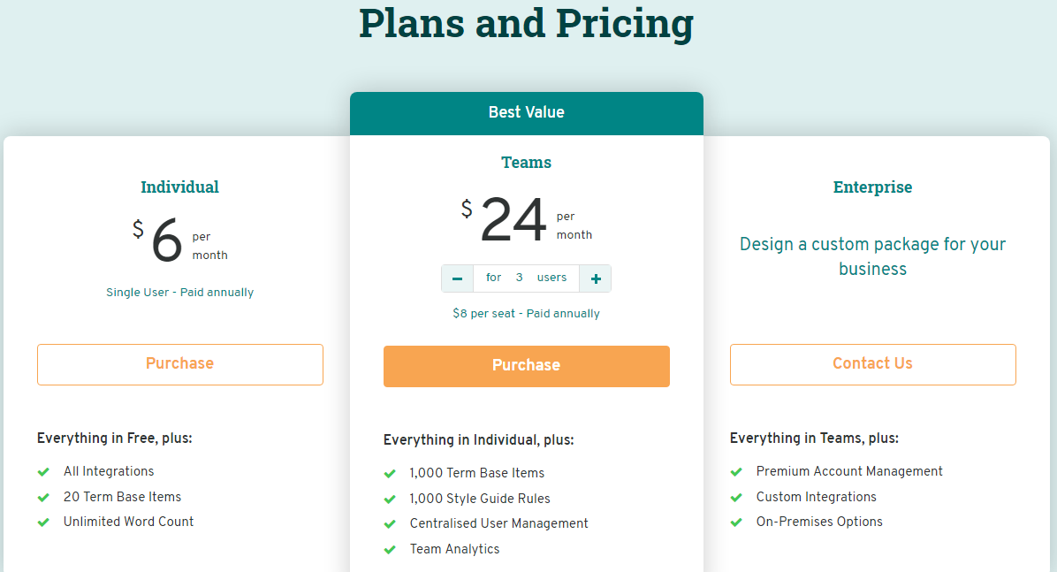
Task: Click checkmark beside Team Analytics
Action: [x=390, y=549]
